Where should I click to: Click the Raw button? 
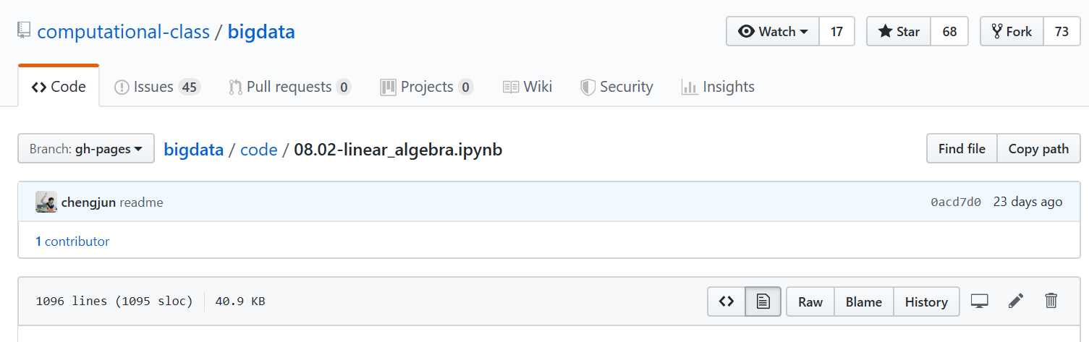(810, 302)
